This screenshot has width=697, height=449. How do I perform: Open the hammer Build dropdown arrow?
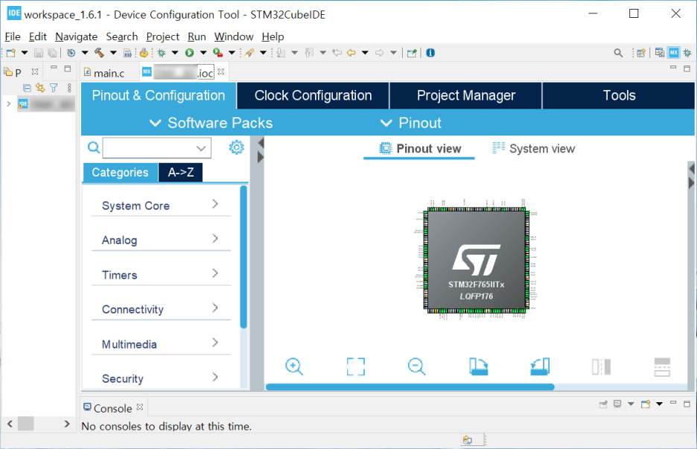[113, 53]
